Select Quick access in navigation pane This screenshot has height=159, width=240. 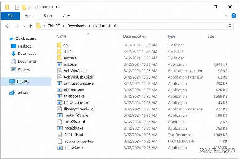[26, 38]
